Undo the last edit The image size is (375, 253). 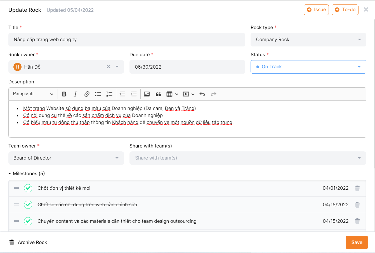202,94
